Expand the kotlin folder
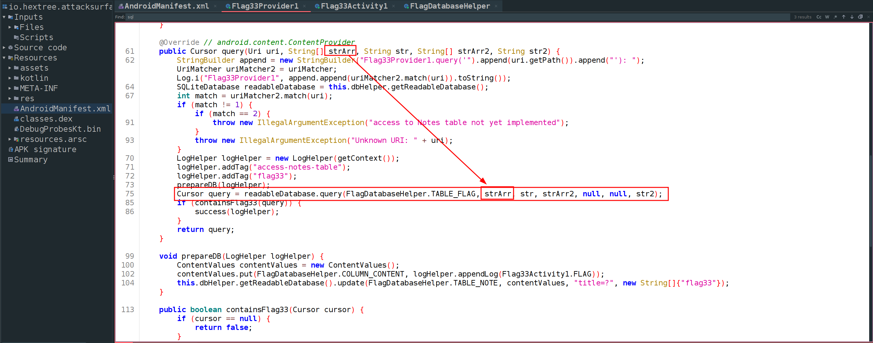 pyautogui.click(x=10, y=78)
